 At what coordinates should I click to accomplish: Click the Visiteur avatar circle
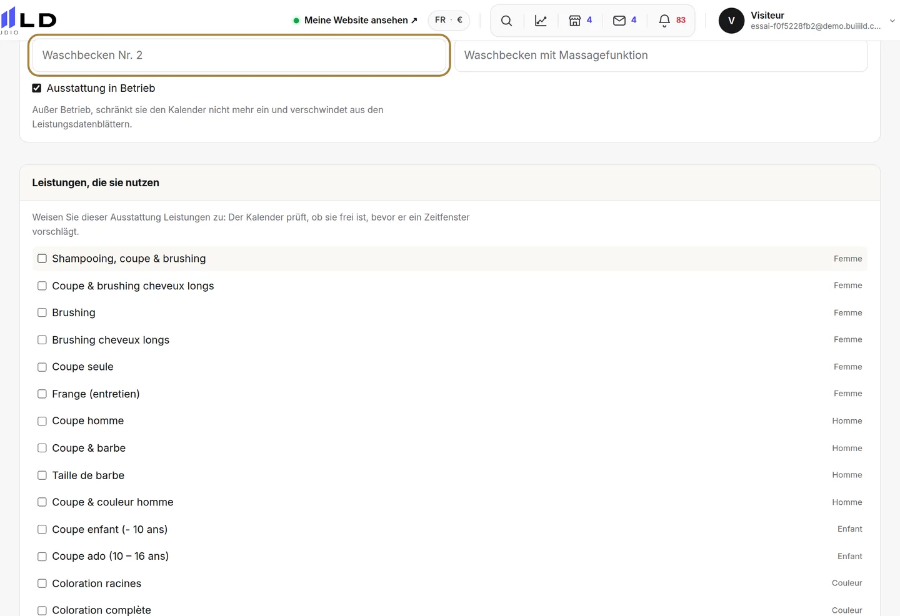pyautogui.click(x=731, y=21)
